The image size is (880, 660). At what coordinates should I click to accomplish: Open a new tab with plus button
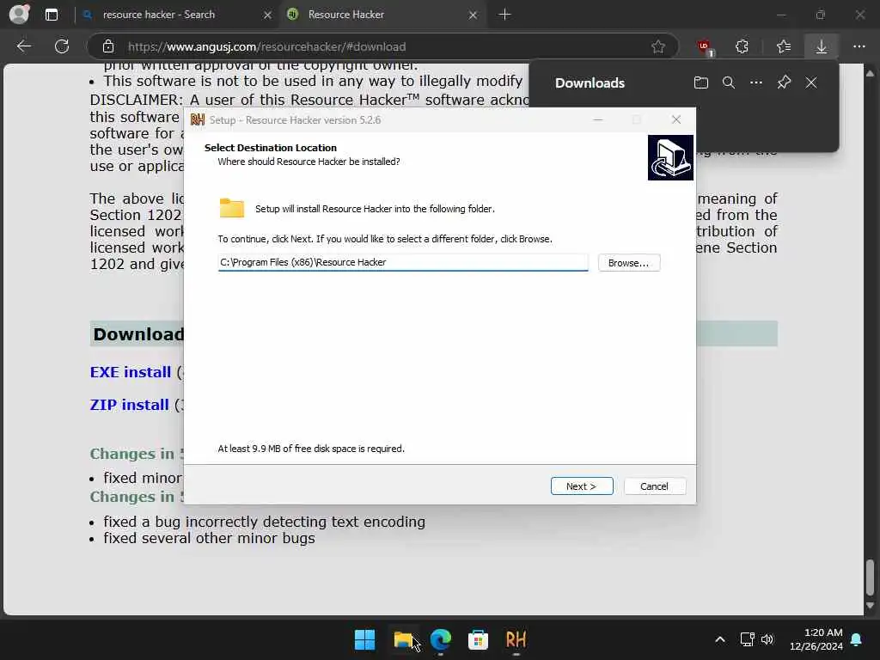click(504, 15)
